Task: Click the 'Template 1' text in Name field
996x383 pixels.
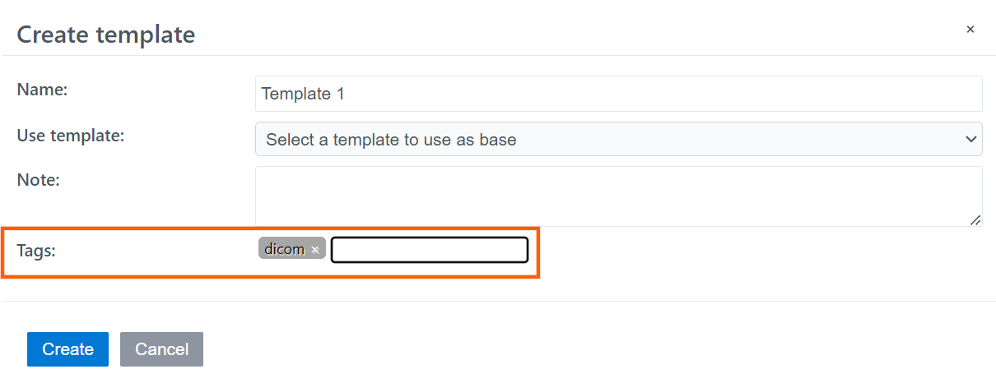Action: coord(303,94)
